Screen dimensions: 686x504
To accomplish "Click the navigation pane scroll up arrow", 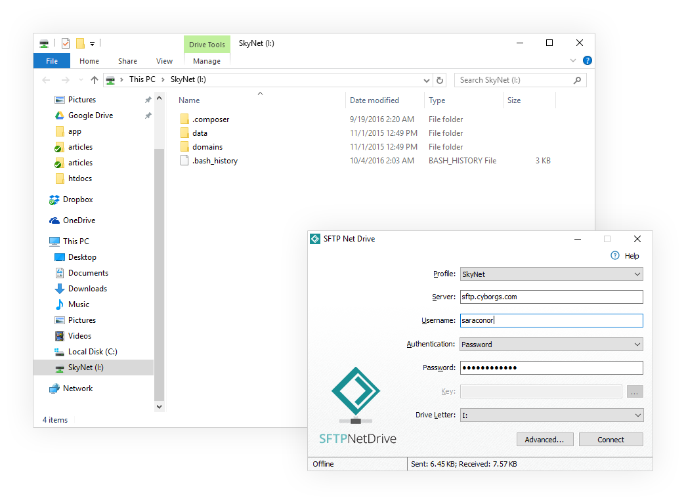I will click(160, 98).
